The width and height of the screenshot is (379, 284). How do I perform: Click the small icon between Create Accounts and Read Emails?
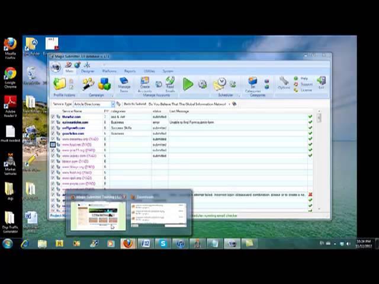coord(159,84)
